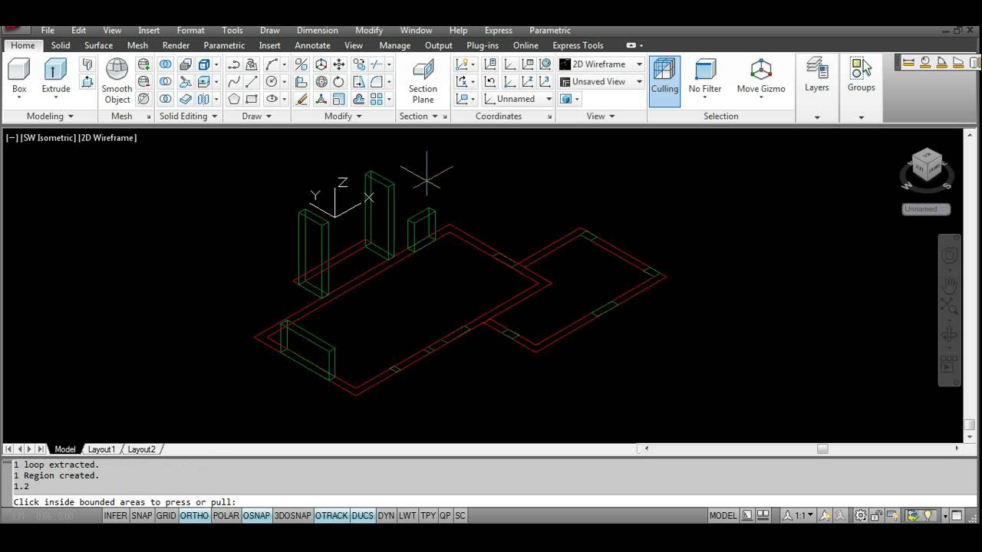The image size is (982, 552).
Task: Toggle OSNAP object snap
Action: (x=256, y=516)
